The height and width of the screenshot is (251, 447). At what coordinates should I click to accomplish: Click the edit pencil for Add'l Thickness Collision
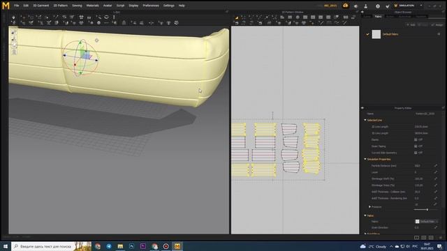click(435, 192)
